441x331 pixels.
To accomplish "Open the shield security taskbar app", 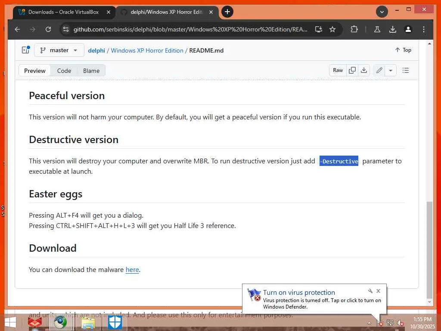I will coord(115,323).
